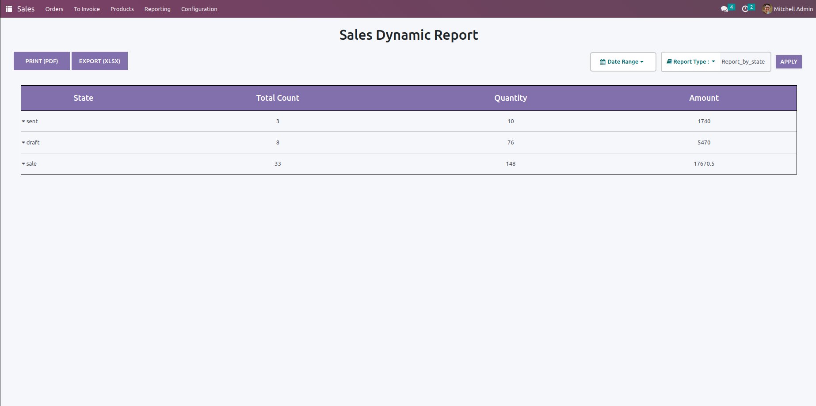Expand the sent state row caret
This screenshot has width=816, height=406.
click(x=23, y=121)
